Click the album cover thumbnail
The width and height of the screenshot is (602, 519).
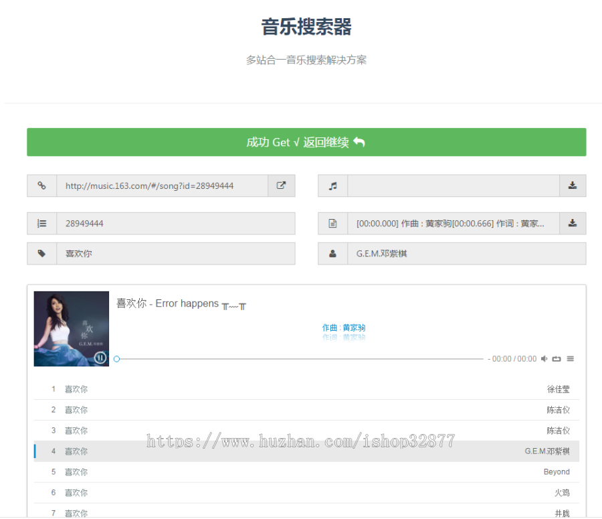click(72, 329)
